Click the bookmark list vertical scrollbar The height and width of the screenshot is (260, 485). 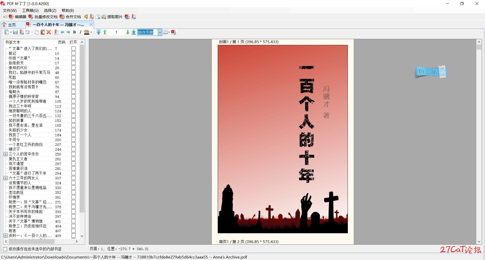82,129
